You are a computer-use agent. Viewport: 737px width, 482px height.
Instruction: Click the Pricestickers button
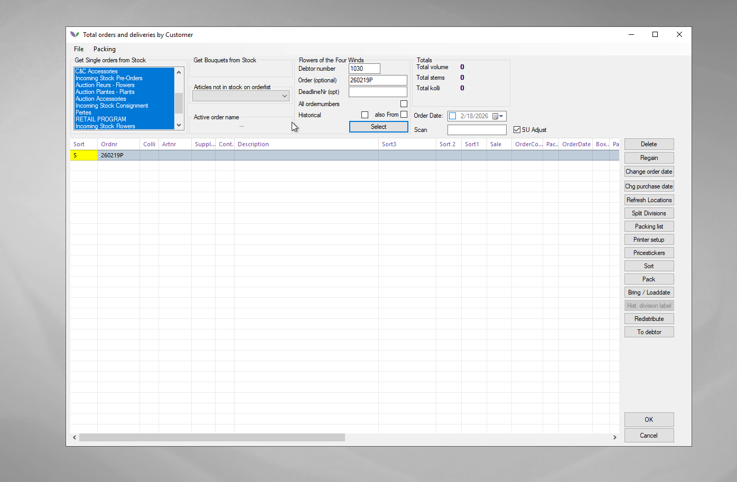coord(649,253)
